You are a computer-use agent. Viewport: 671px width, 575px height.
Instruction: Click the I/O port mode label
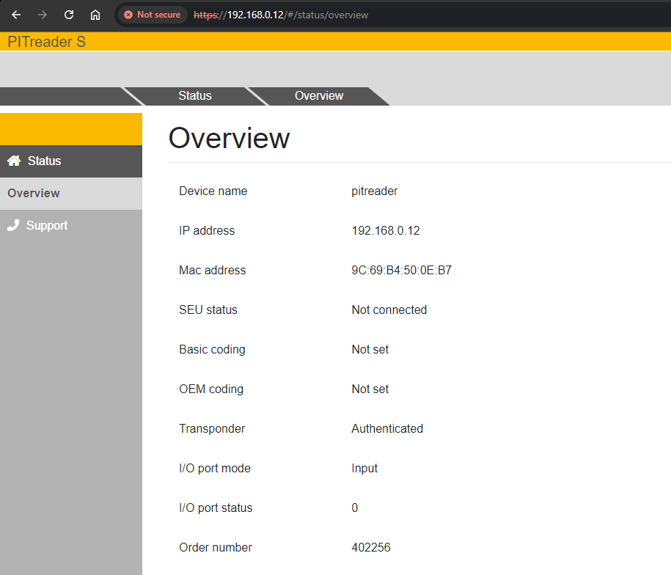pyautogui.click(x=214, y=469)
